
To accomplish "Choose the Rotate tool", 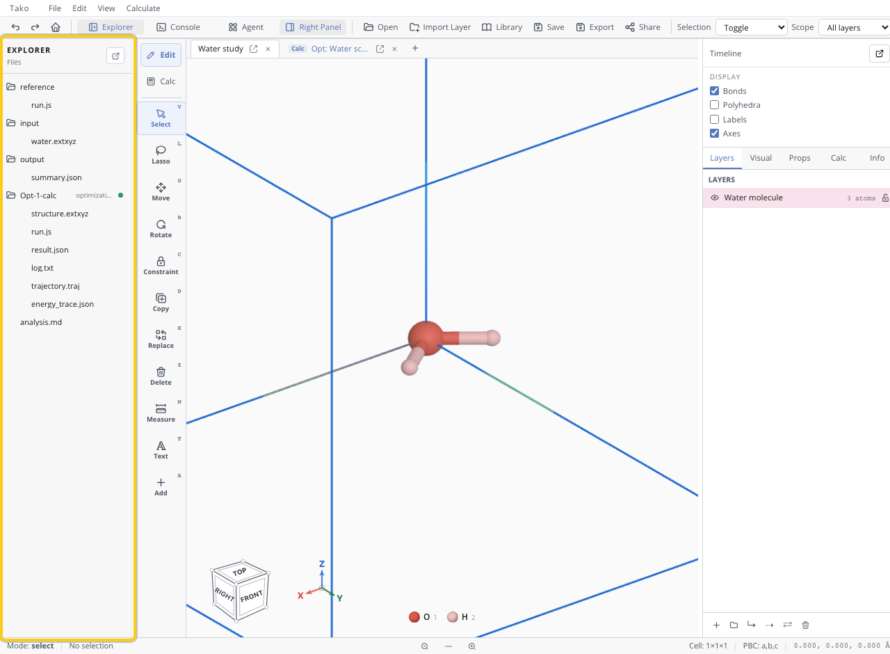I will [161, 228].
